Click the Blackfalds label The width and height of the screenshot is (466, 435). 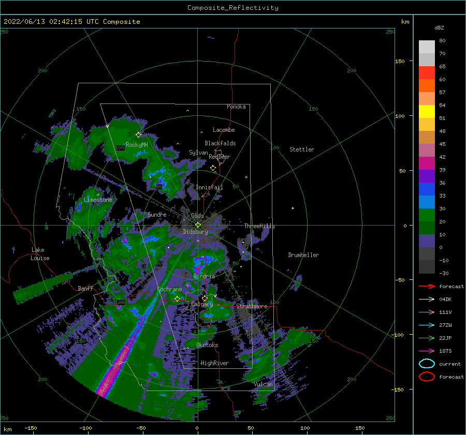pos(220,143)
